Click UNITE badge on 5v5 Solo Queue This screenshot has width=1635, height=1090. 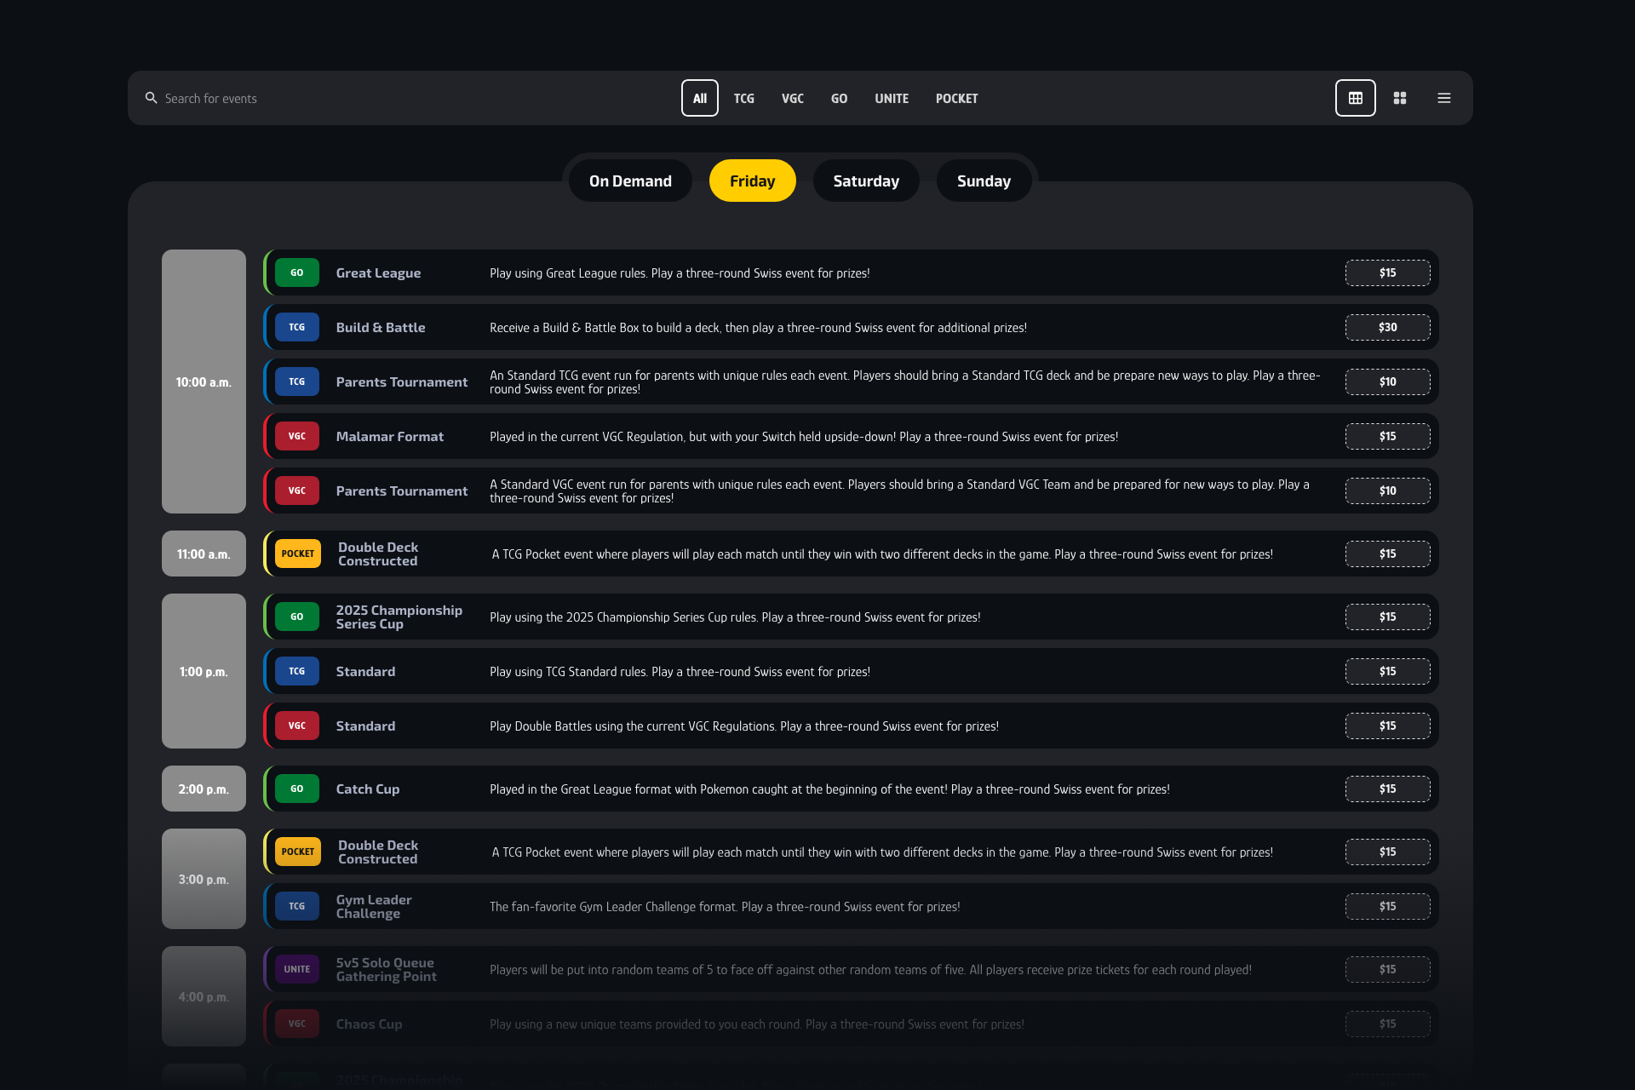pos(296,969)
